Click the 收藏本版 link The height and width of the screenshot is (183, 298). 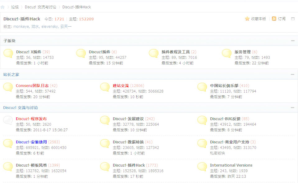pyautogui.click(x=259, y=19)
